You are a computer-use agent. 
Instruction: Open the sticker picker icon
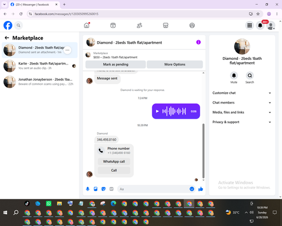click(x=103, y=189)
